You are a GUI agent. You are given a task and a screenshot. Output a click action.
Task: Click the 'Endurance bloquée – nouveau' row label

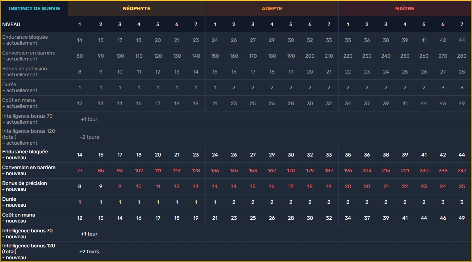pos(25,155)
